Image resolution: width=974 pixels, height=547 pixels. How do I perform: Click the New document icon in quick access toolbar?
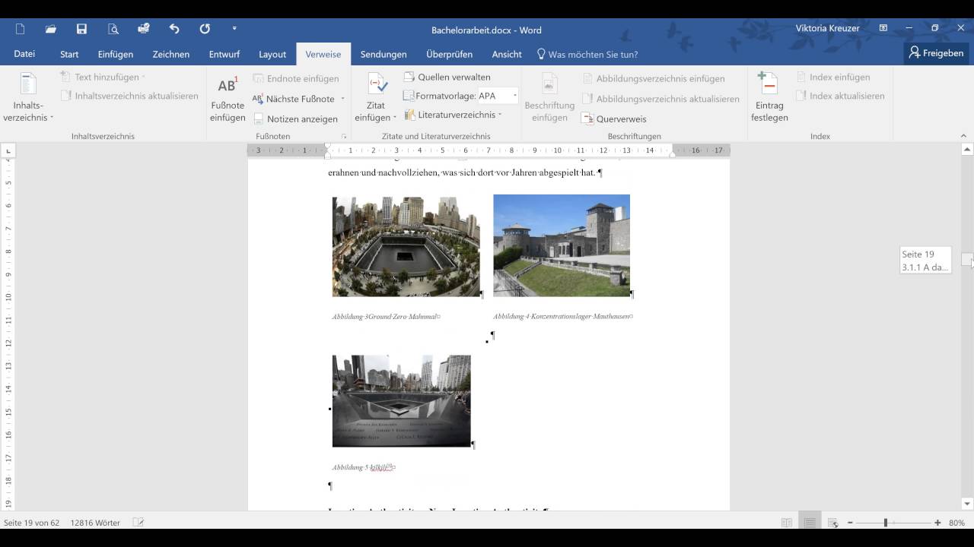point(21,30)
